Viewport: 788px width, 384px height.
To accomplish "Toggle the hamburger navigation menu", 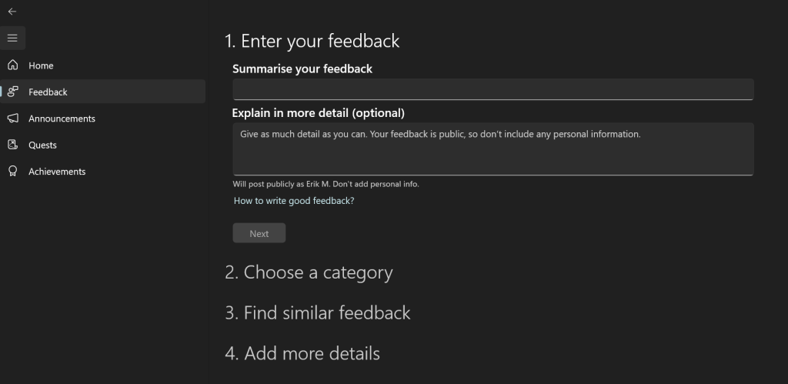I will tap(12, 38).
